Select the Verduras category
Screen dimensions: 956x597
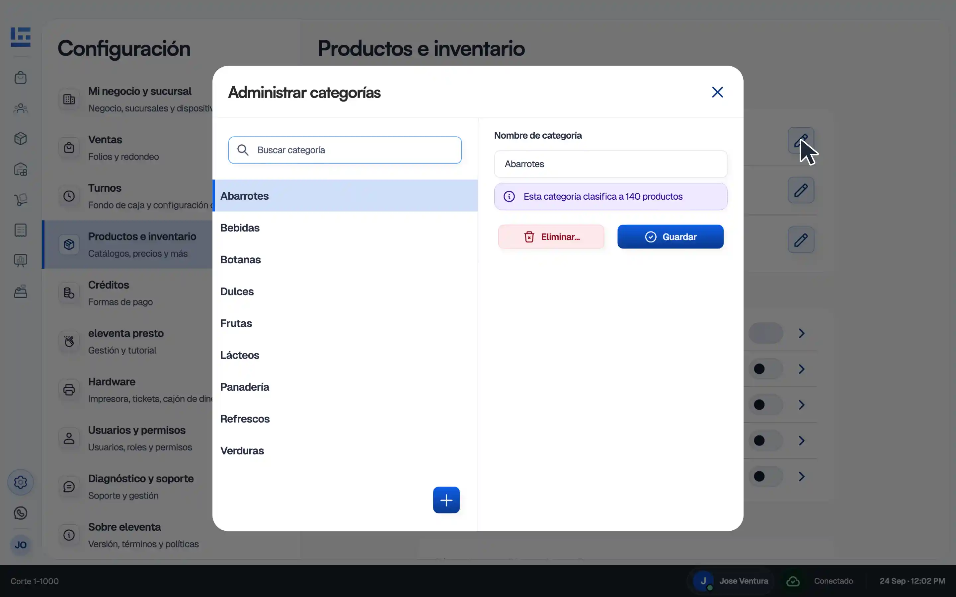tap(345, 450)
